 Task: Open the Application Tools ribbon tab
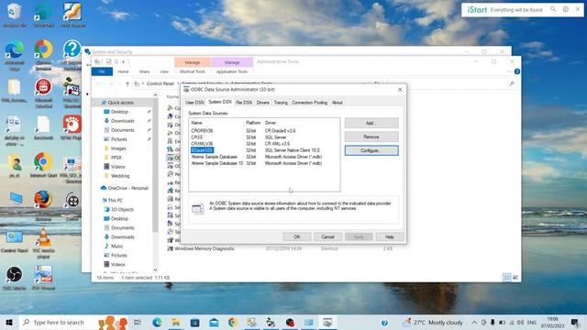coord(232,71)
